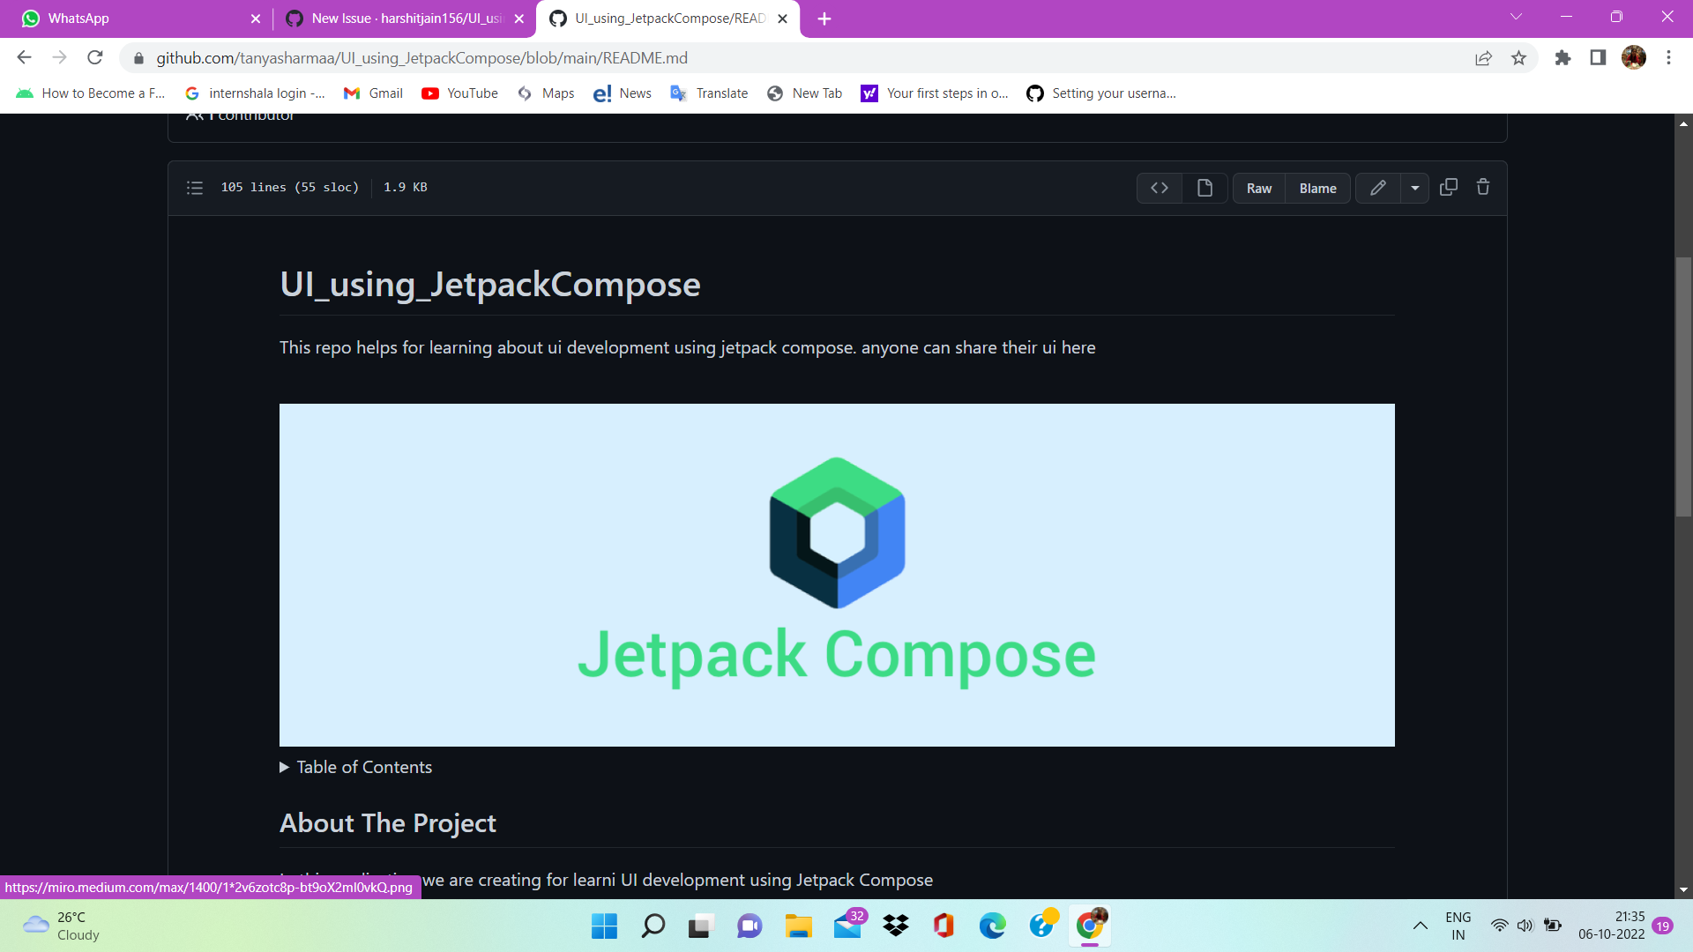Click the Blame button

(x=1317, y=188)
